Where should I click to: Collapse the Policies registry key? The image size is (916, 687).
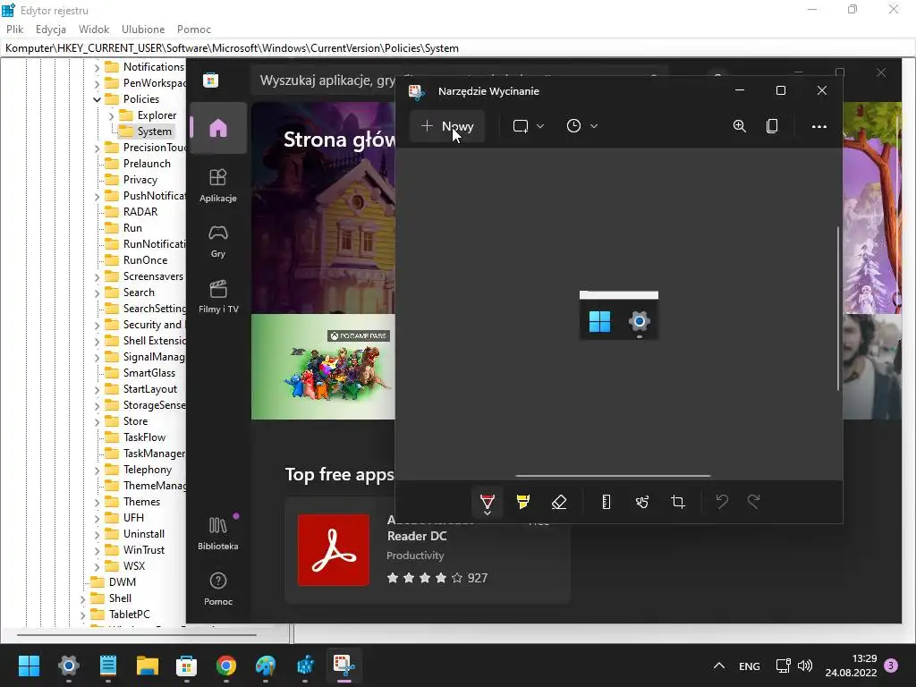[97, 99]
